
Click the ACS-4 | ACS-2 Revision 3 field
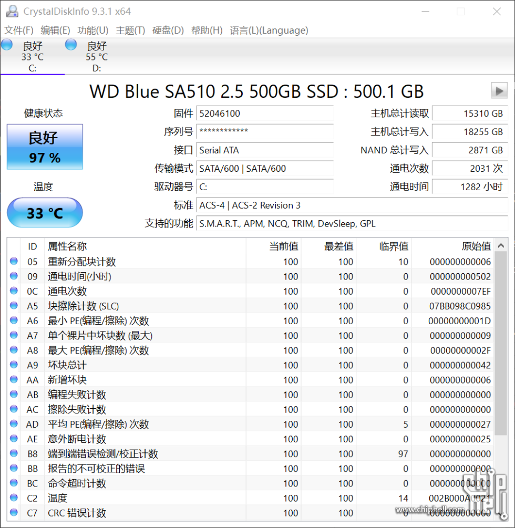point(352,205)
